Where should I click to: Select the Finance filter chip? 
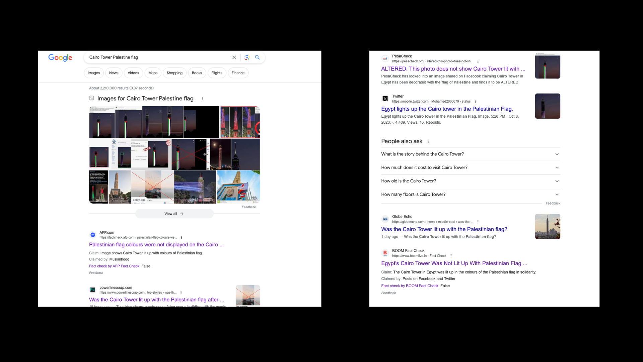pos(238,73)
